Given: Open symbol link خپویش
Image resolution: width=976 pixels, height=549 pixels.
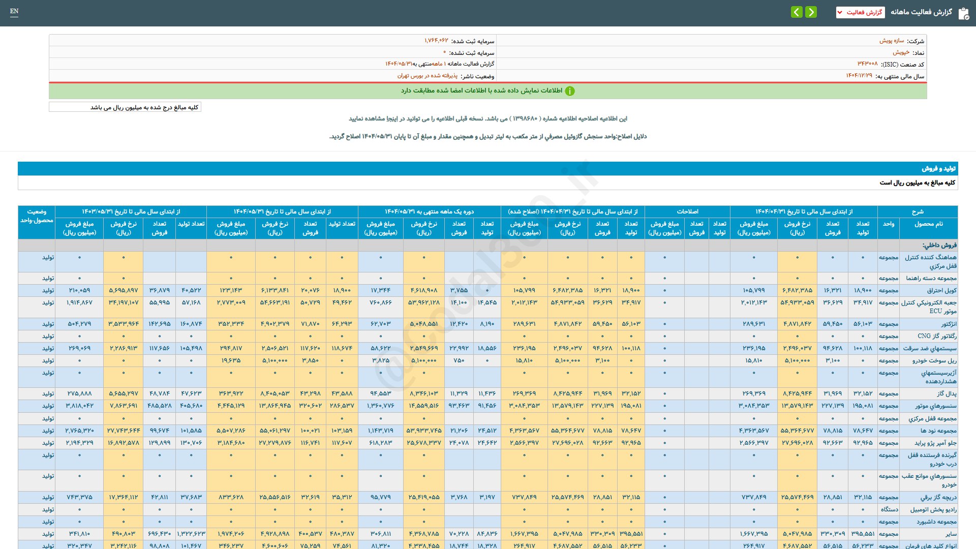Looking at the screenshot, I should [x=901, y=52].
